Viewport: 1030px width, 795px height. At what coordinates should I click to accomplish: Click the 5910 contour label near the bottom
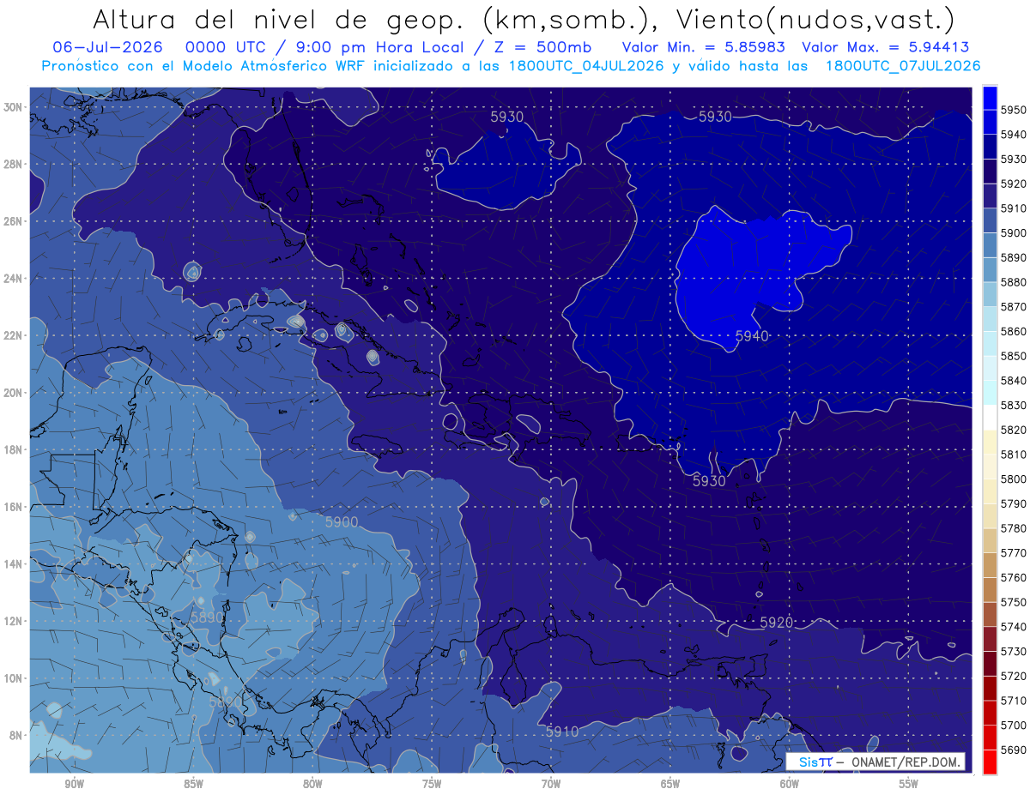tap(561, 732)
